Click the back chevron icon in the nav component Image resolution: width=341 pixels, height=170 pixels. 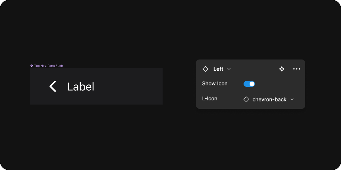click(53, 86)
